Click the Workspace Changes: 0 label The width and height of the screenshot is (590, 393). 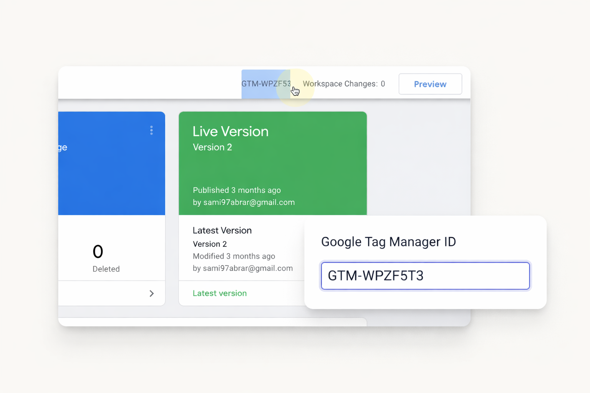point(343,84)
